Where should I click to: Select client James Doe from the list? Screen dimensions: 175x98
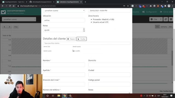[x=47, y=47]
